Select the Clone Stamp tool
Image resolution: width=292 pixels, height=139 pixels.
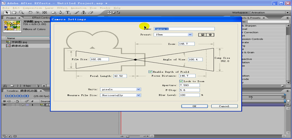click(84, 13)
